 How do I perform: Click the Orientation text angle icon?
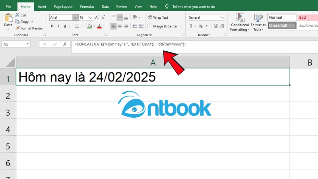pos(135,17)
